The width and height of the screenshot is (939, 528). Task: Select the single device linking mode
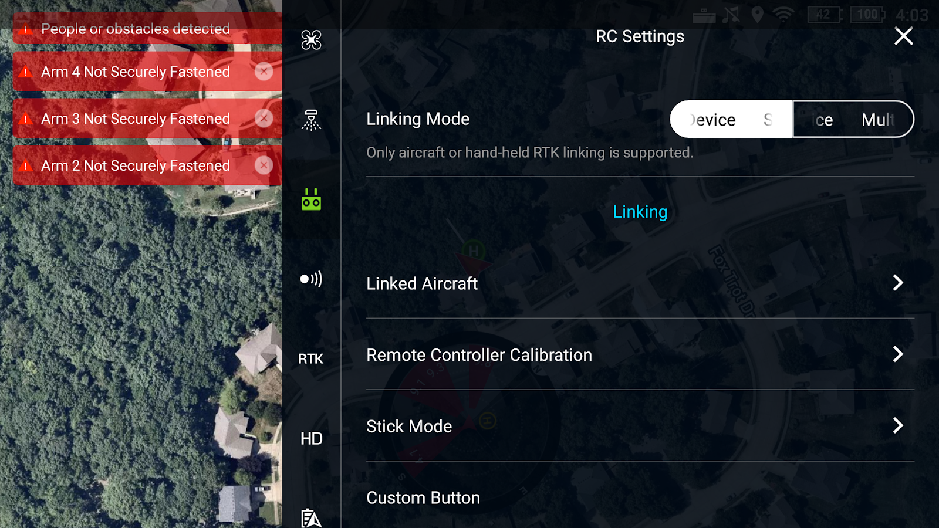(x=731, y=119)
